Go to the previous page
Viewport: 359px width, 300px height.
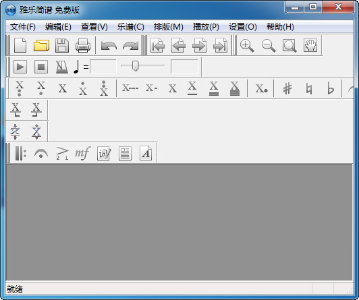178,45
